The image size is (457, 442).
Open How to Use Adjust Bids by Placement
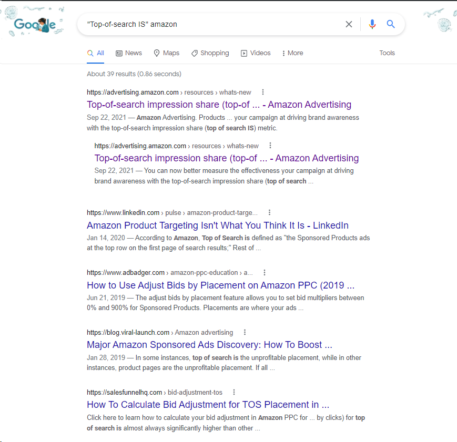coord(221,285)
